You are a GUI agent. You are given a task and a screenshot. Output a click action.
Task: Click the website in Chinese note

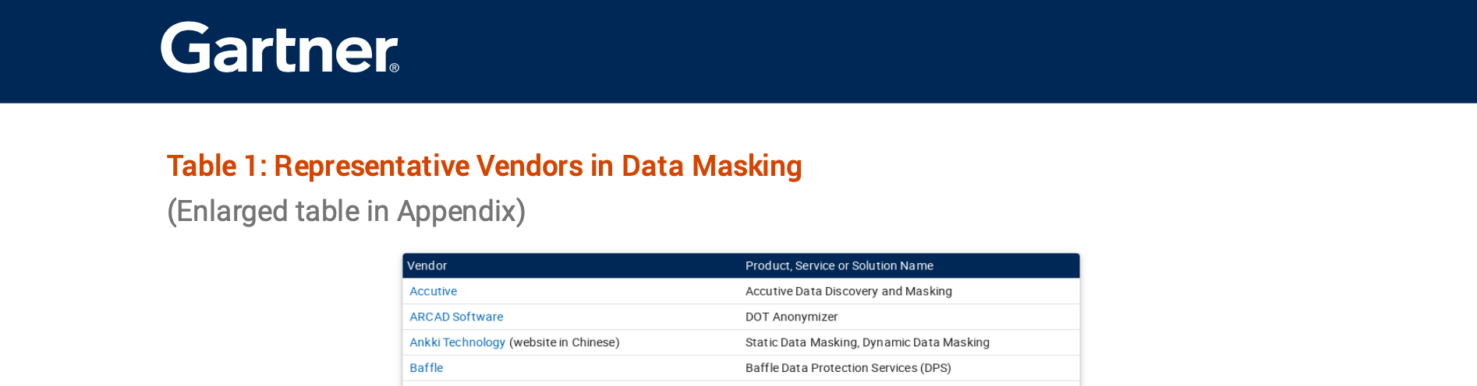[564, 342]
